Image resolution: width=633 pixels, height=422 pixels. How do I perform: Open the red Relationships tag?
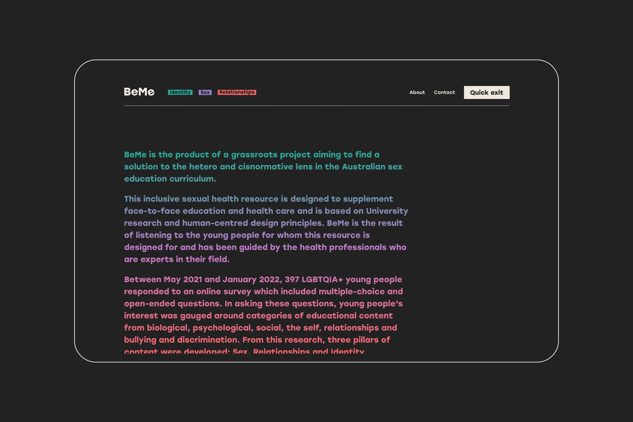237,92
